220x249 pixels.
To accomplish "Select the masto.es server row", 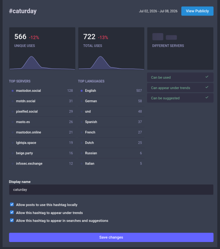I will click(x=42, y=122).
